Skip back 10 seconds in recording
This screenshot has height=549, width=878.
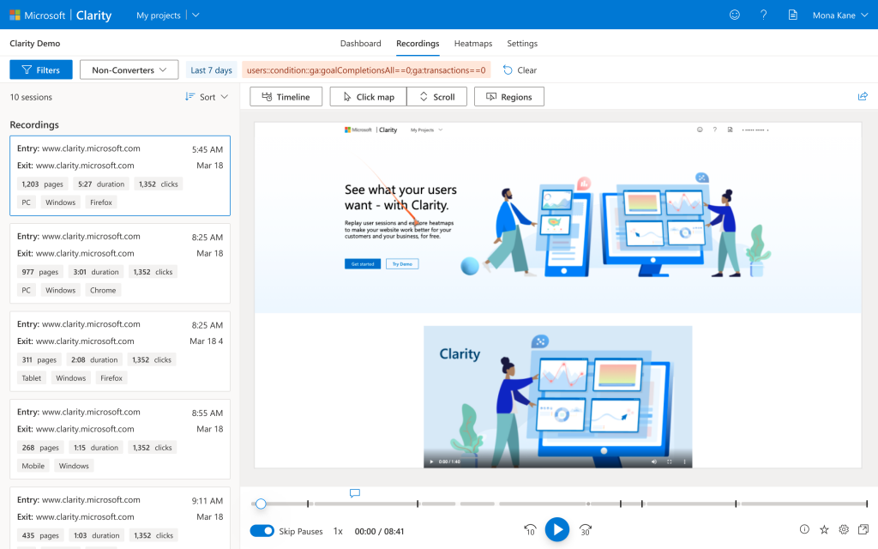pos(530,530)
